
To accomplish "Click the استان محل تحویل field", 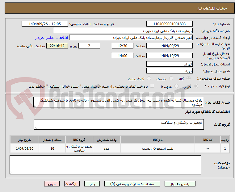I will point(169,64).
